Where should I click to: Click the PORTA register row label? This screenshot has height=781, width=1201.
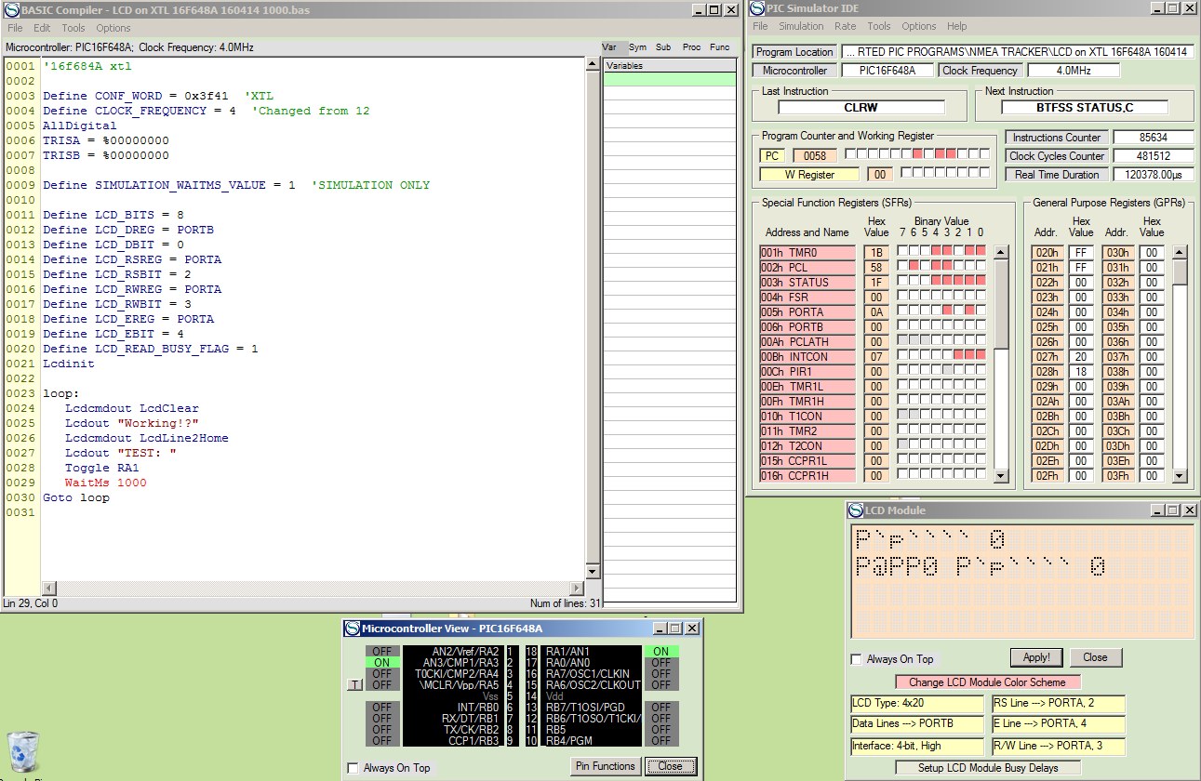pyautogui.click(x=807, y=312)
